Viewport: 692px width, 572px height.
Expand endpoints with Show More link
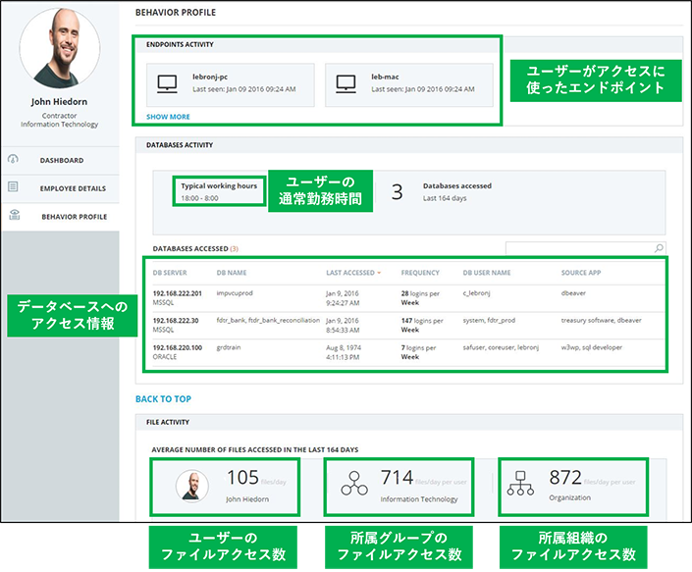(168, 116)
